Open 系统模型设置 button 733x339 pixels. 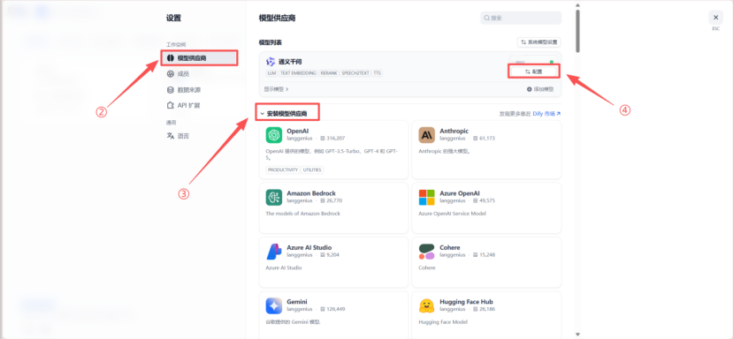tap(539, 42)
